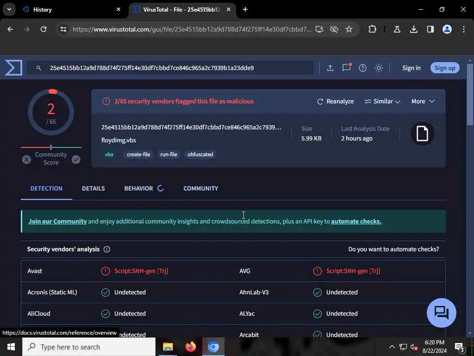Expand the tab search chevron
474x356 pixels.
coord(9,10)
